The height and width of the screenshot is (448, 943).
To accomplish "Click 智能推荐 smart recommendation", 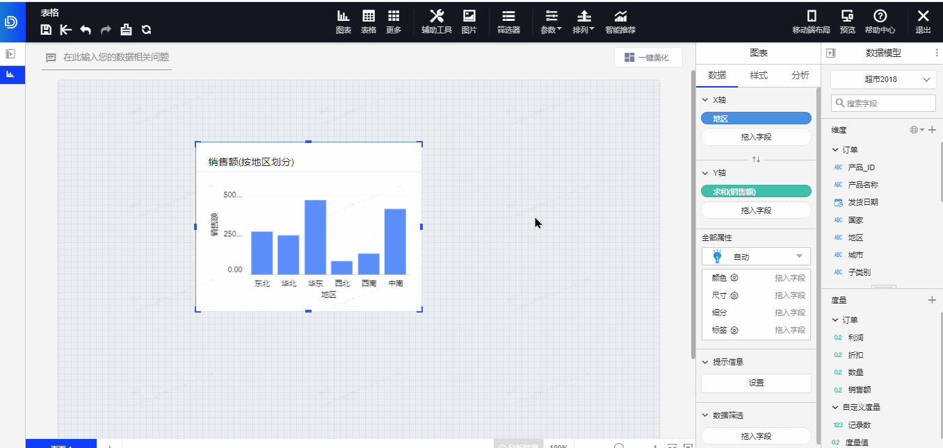I will [620, 22].
